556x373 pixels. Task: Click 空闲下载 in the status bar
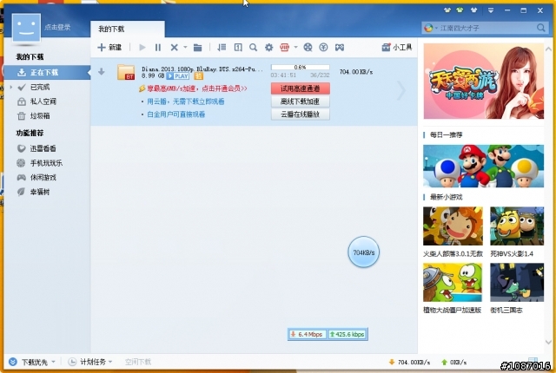point(138,362)
